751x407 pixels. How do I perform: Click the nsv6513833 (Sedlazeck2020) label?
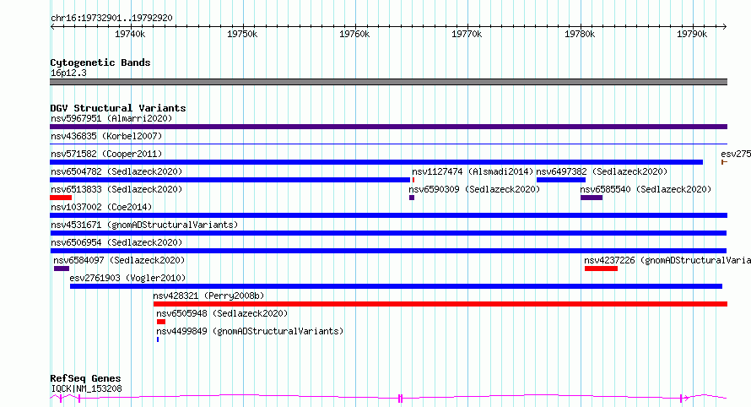(116, 189)
